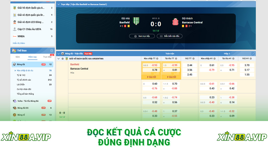Image resolution: width=268 pixels, height=150 pixels.
Task: Collapse the Bóng đá - Trận đấu section
Action: [x=59, y=53]
